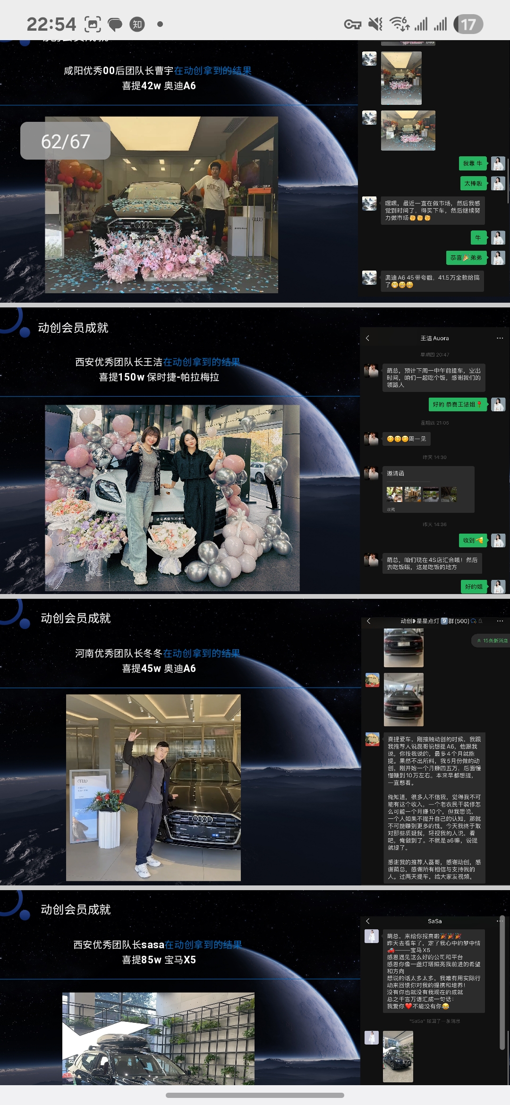Screen dimensions: 510x1105
Task: Tap the square showroom image in first chat
Action: pyautogui.click(x=401, y=78)
